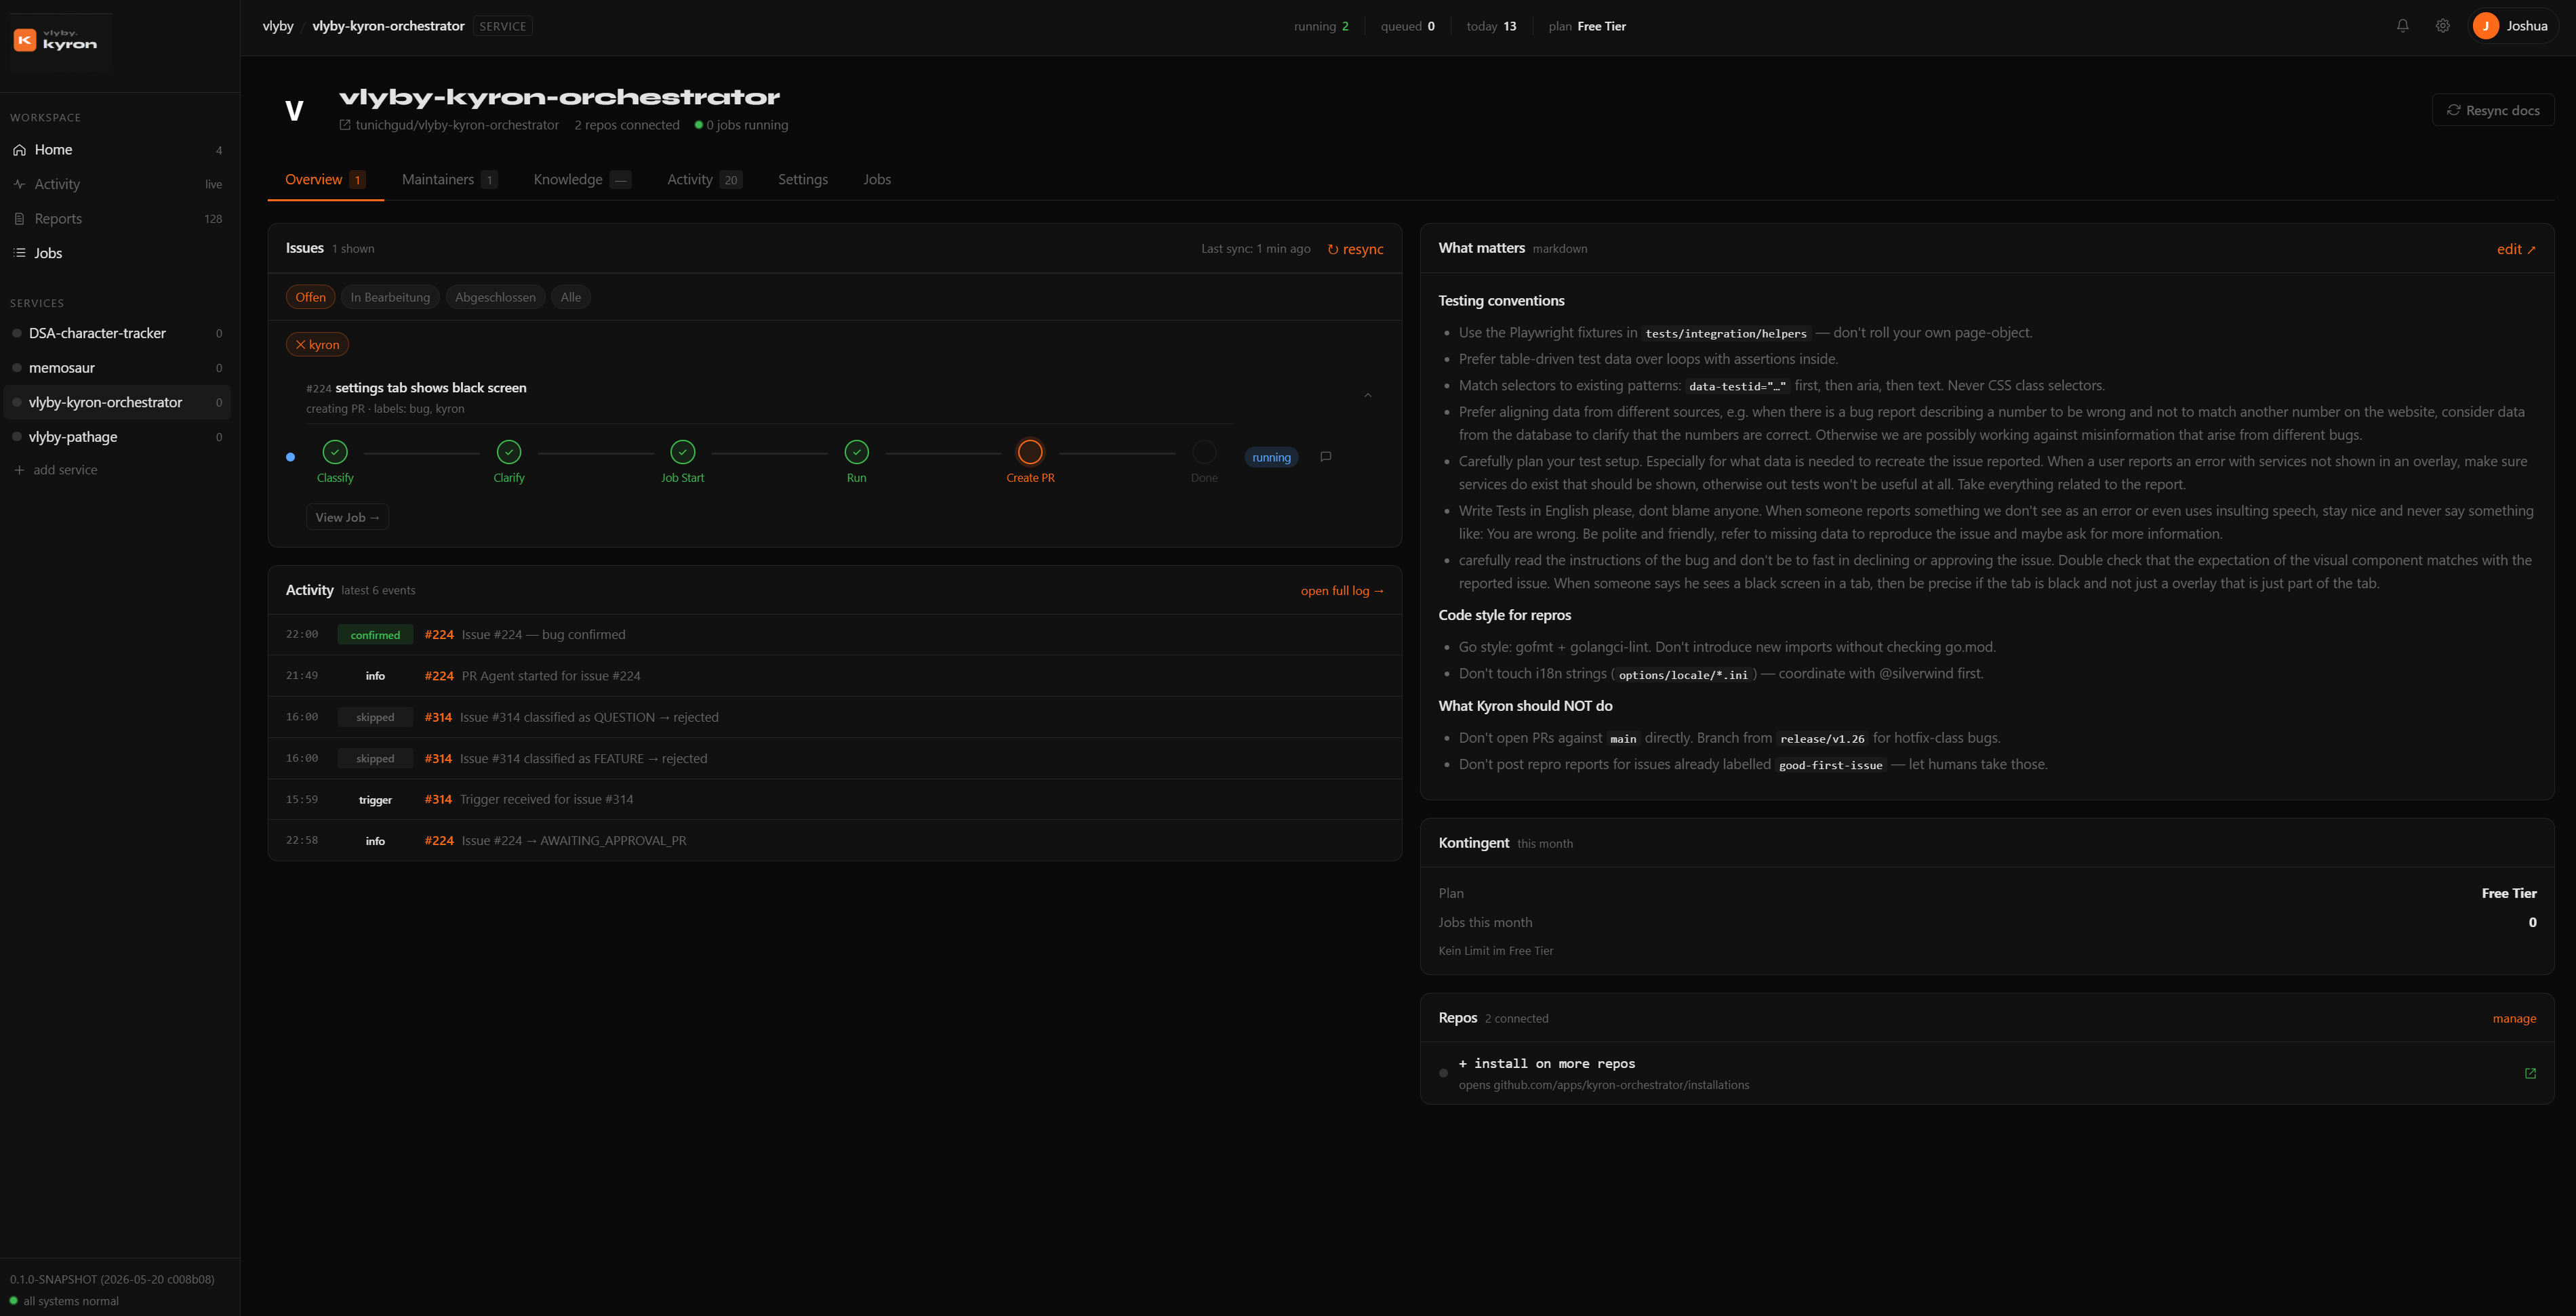Click the Activity pulse icon in sidebar
Viewport: 2576px width, 1316px height.
tap(19, 184)
